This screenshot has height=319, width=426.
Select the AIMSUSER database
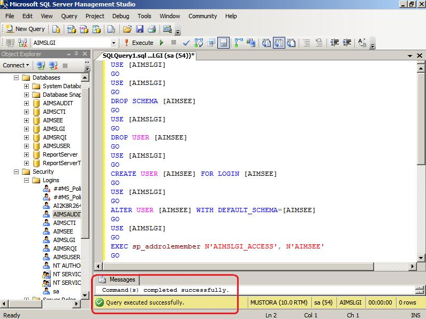coord(57,146)
